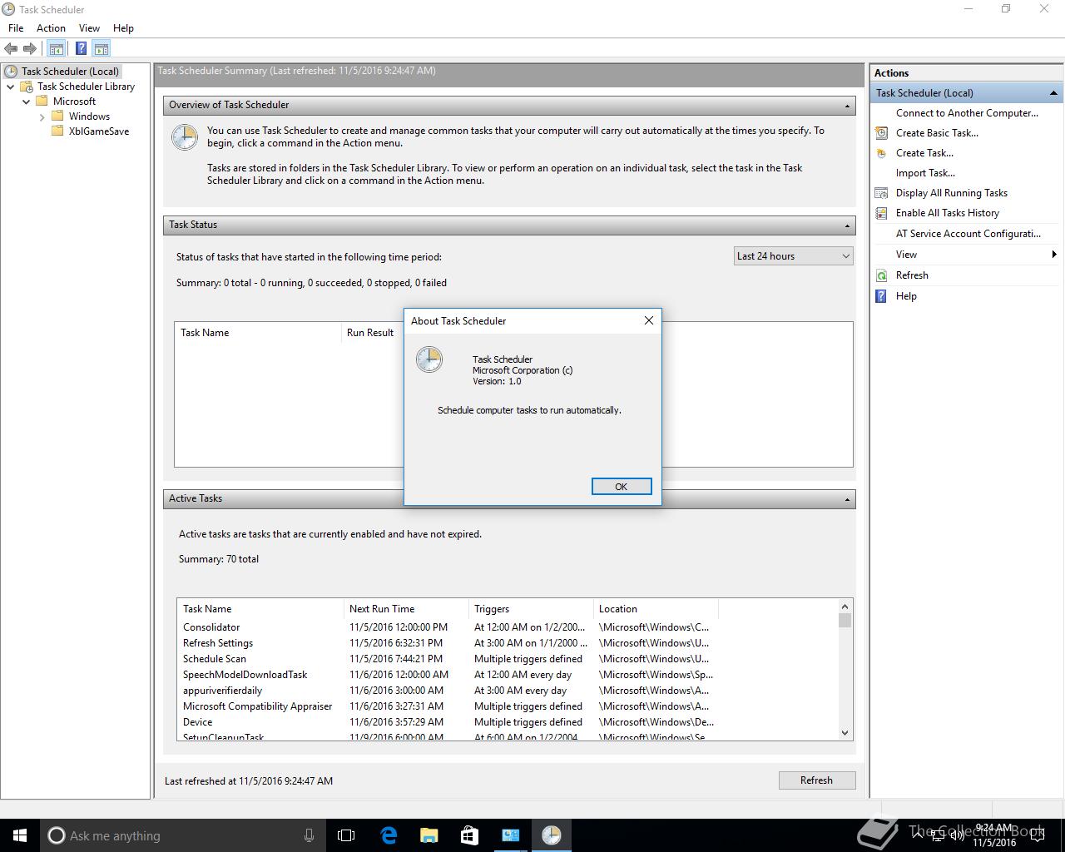Click AT Service Account Configuration action
Image resolution: width=1065 pixels, height=852 pixels.
[x=968, y=234]
